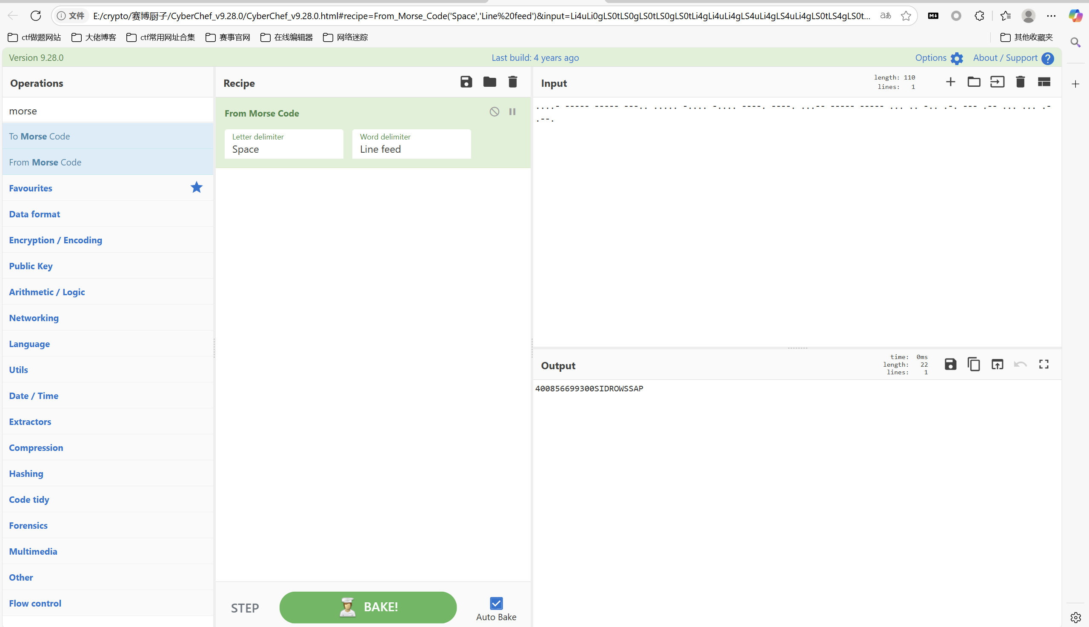Click output text 400856699300SIDROWSSAP
The height and width of the screenshot is (627, 1089).
click(x=589, y=388)
